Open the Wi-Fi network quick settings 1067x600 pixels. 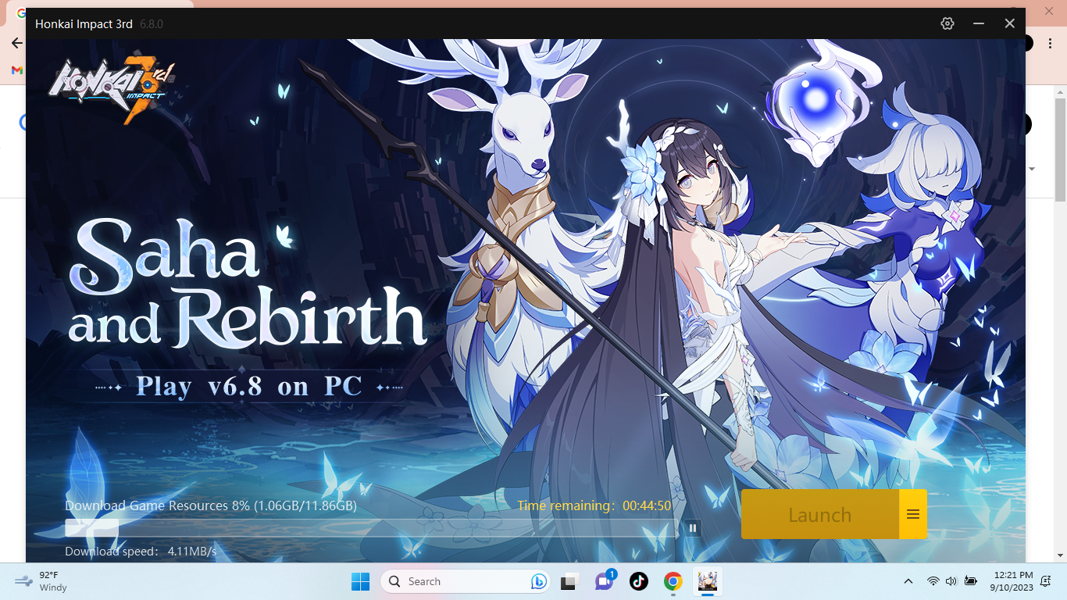click(933, 581)
